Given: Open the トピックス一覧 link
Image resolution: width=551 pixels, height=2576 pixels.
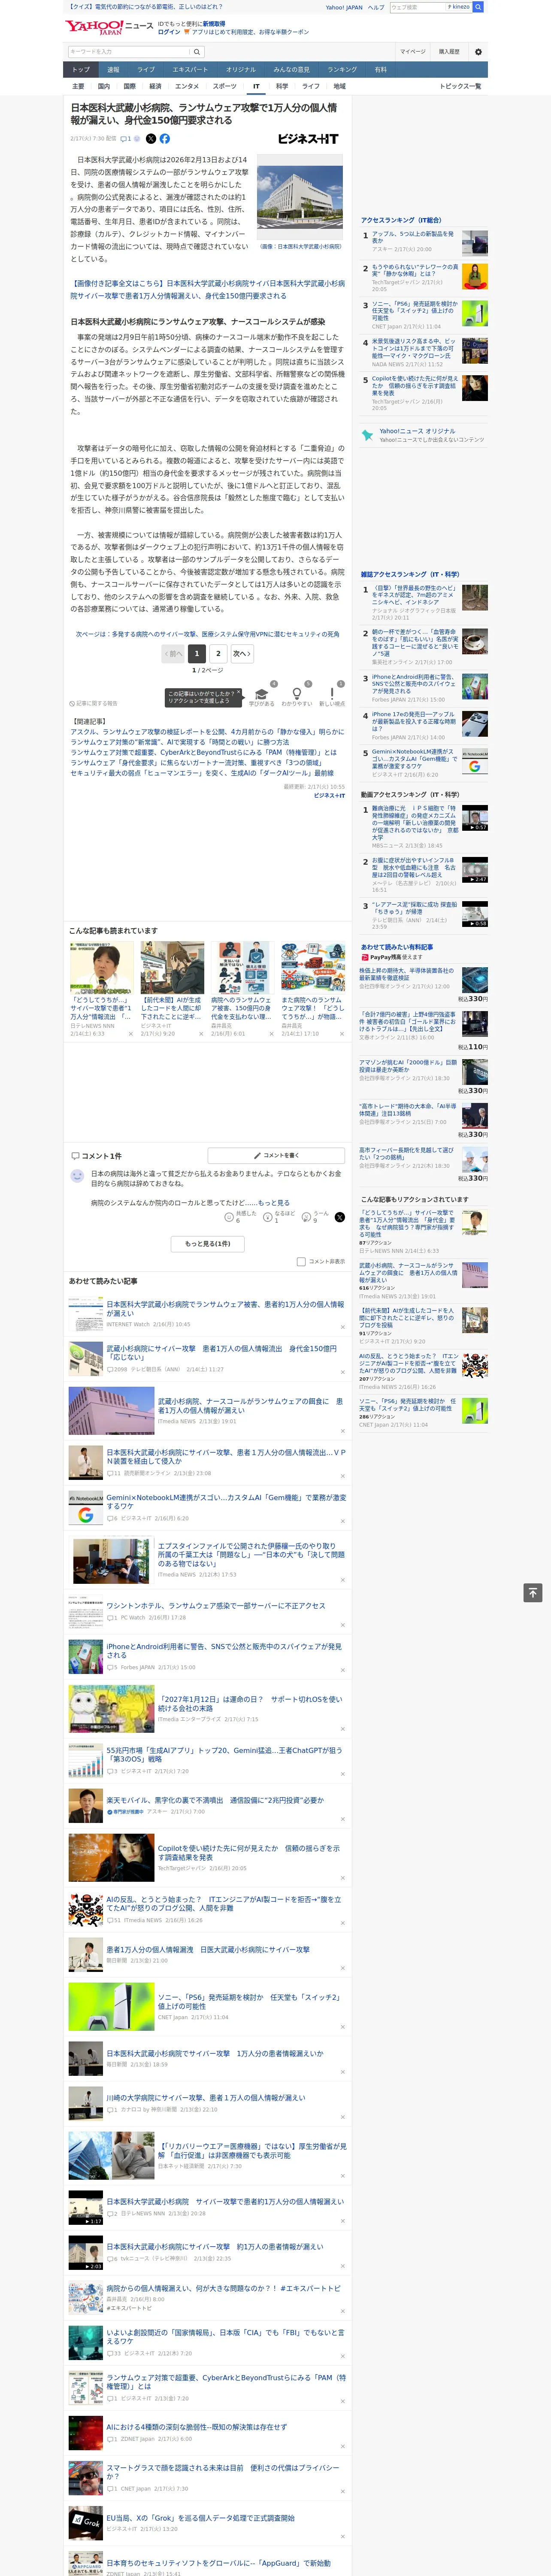Looking at the screenshot, I should (x=460, y=86).
